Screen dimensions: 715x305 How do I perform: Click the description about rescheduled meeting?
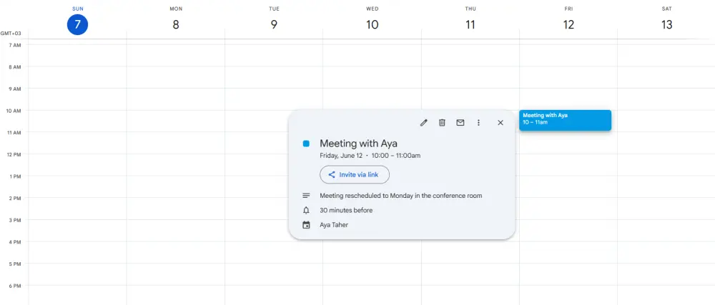[401, 196]
